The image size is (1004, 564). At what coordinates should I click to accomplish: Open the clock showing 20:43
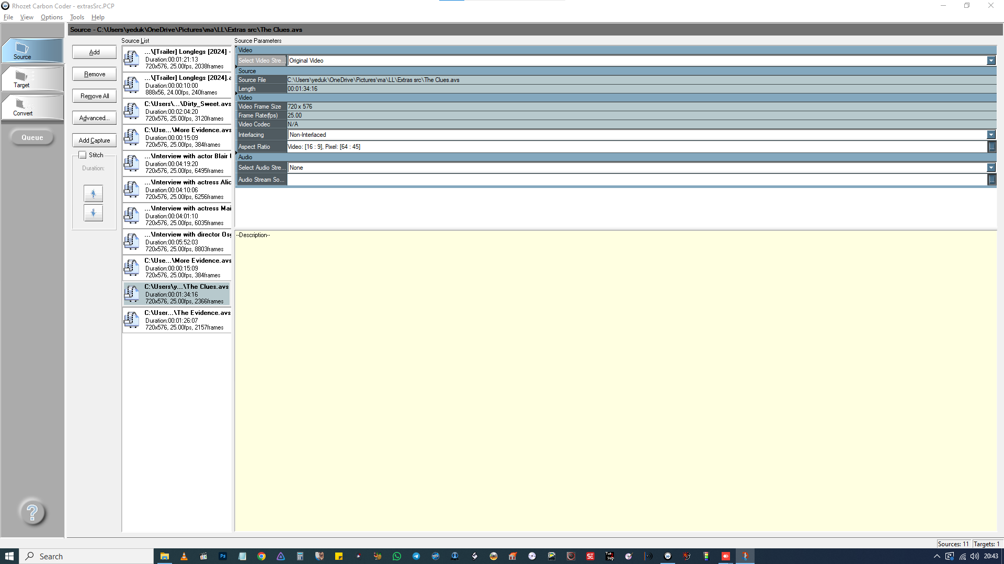(x=991, y=556)
